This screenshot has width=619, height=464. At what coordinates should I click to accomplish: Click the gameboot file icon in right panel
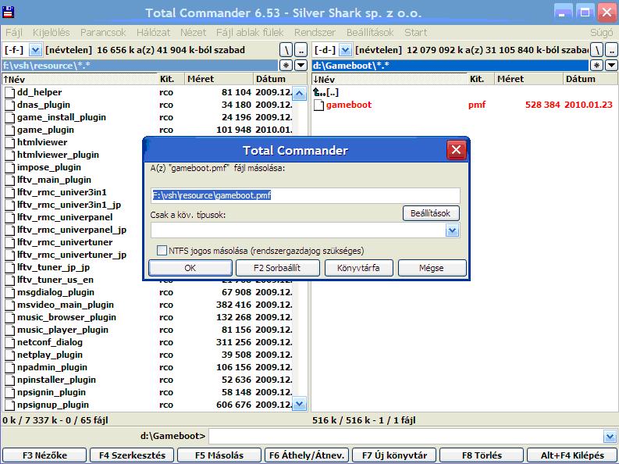(318, 105)
